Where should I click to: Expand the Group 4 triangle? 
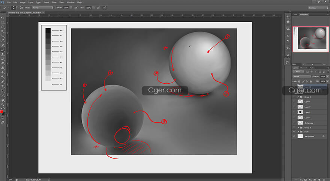coord(298,97)
